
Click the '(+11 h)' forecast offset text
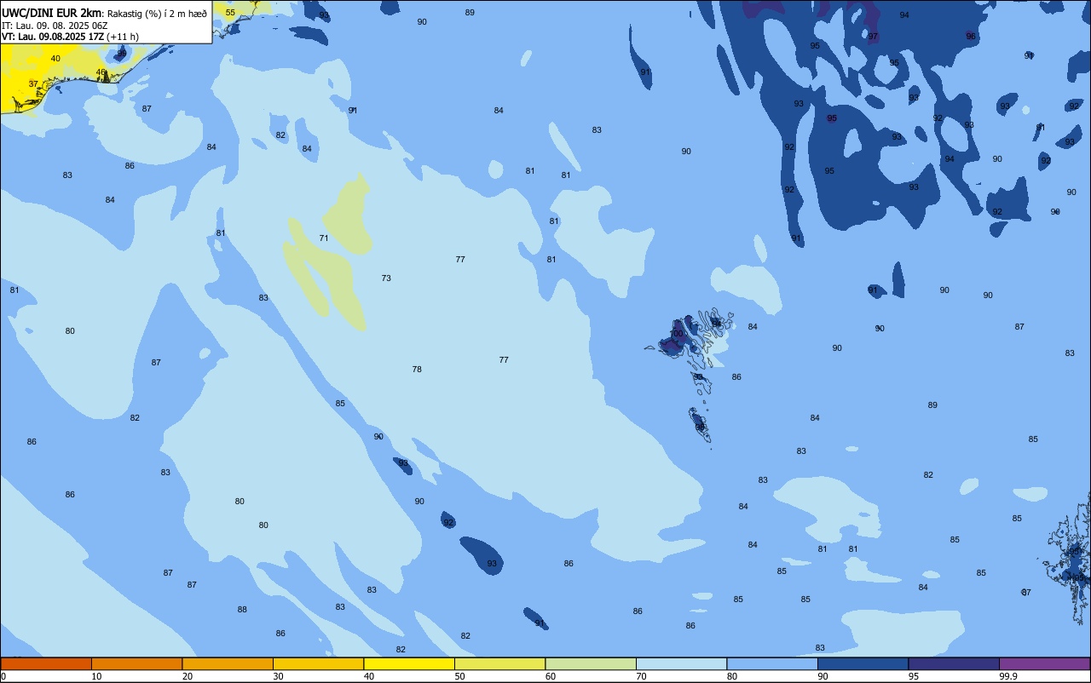[124, 37]
